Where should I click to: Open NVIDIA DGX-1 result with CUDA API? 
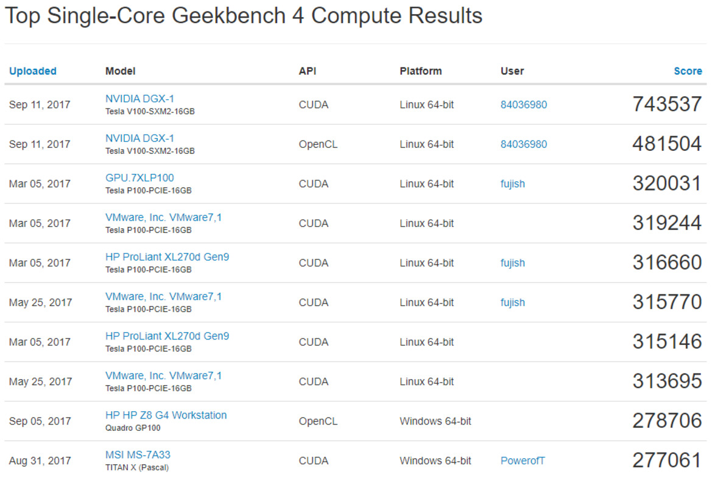tap(139, 99)
